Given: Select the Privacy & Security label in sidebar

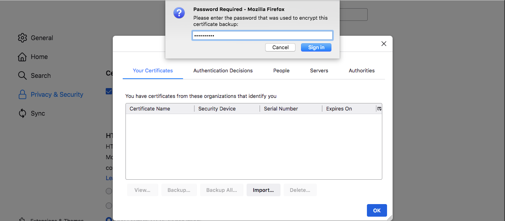Looking at the screenshot, I should 57,94.
